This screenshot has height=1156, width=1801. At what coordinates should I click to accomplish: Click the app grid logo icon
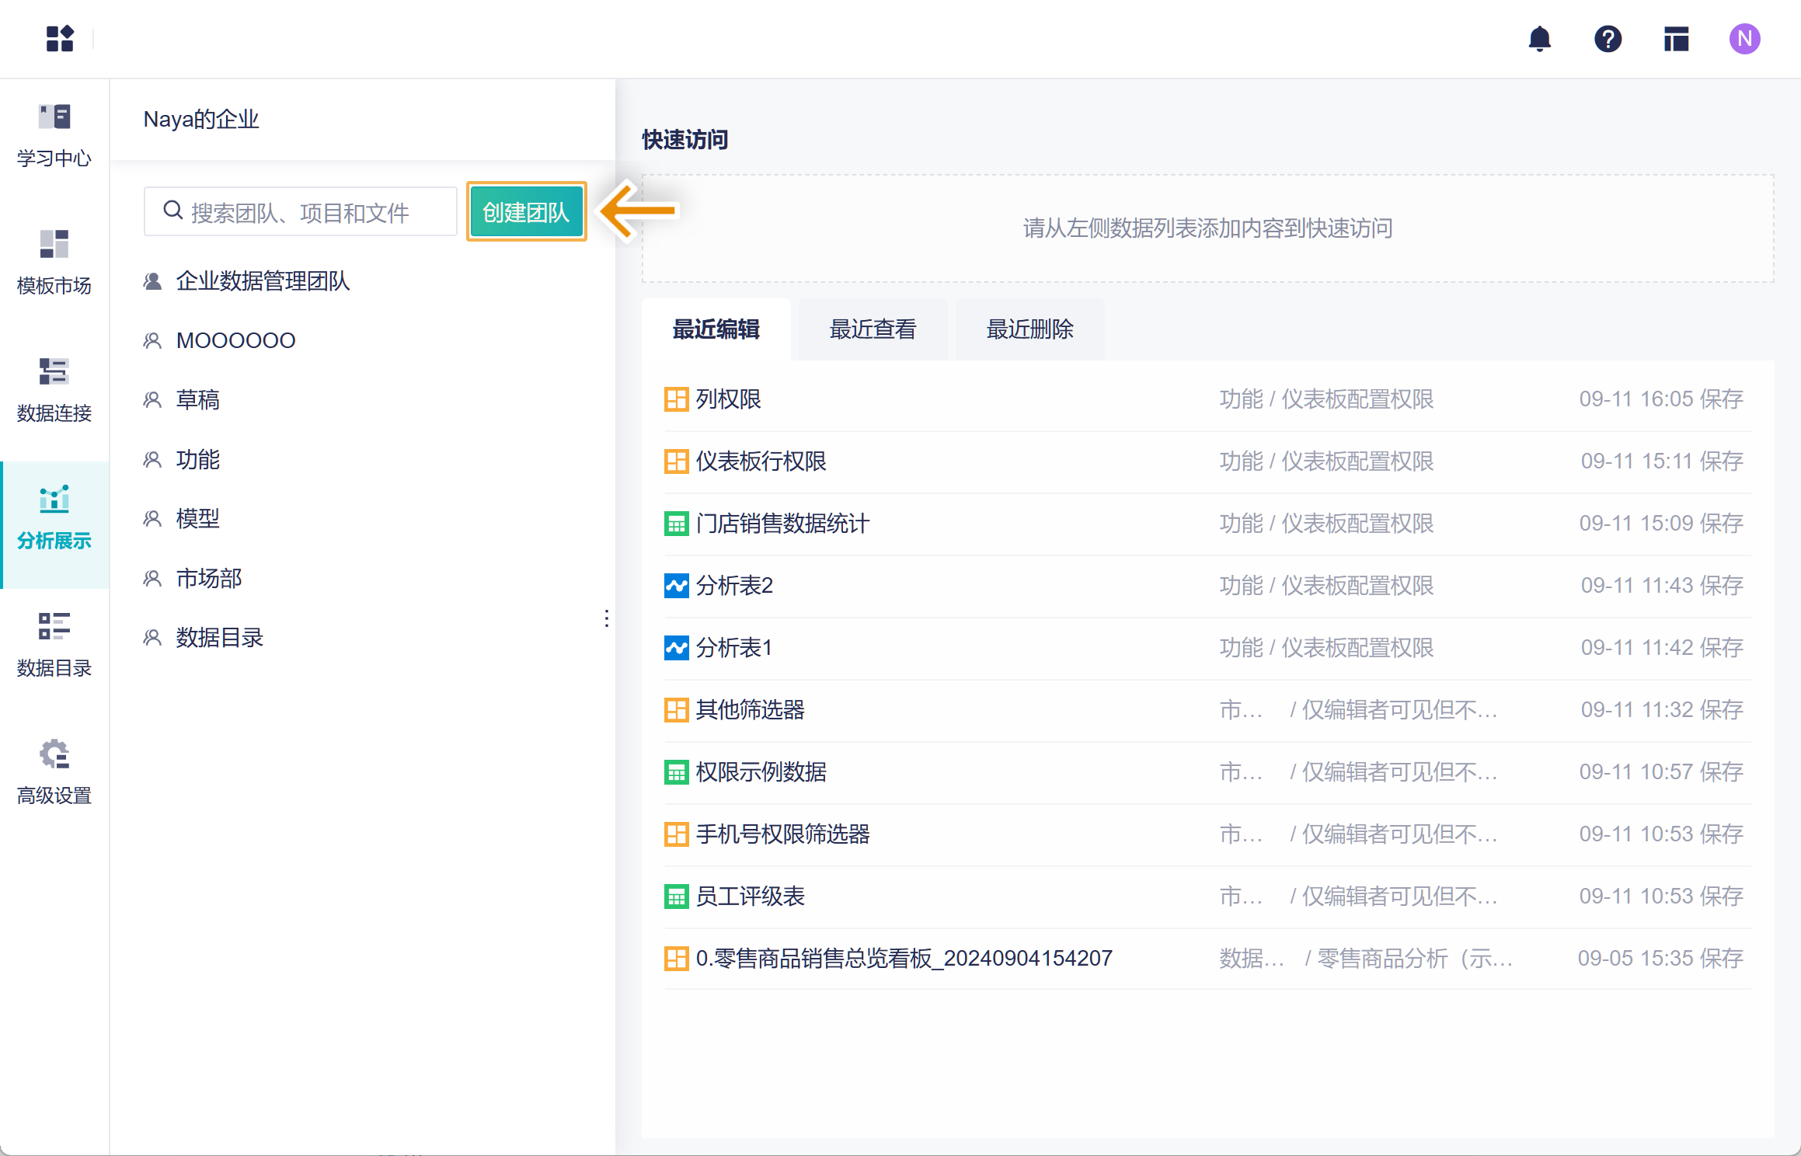point(60,38)
